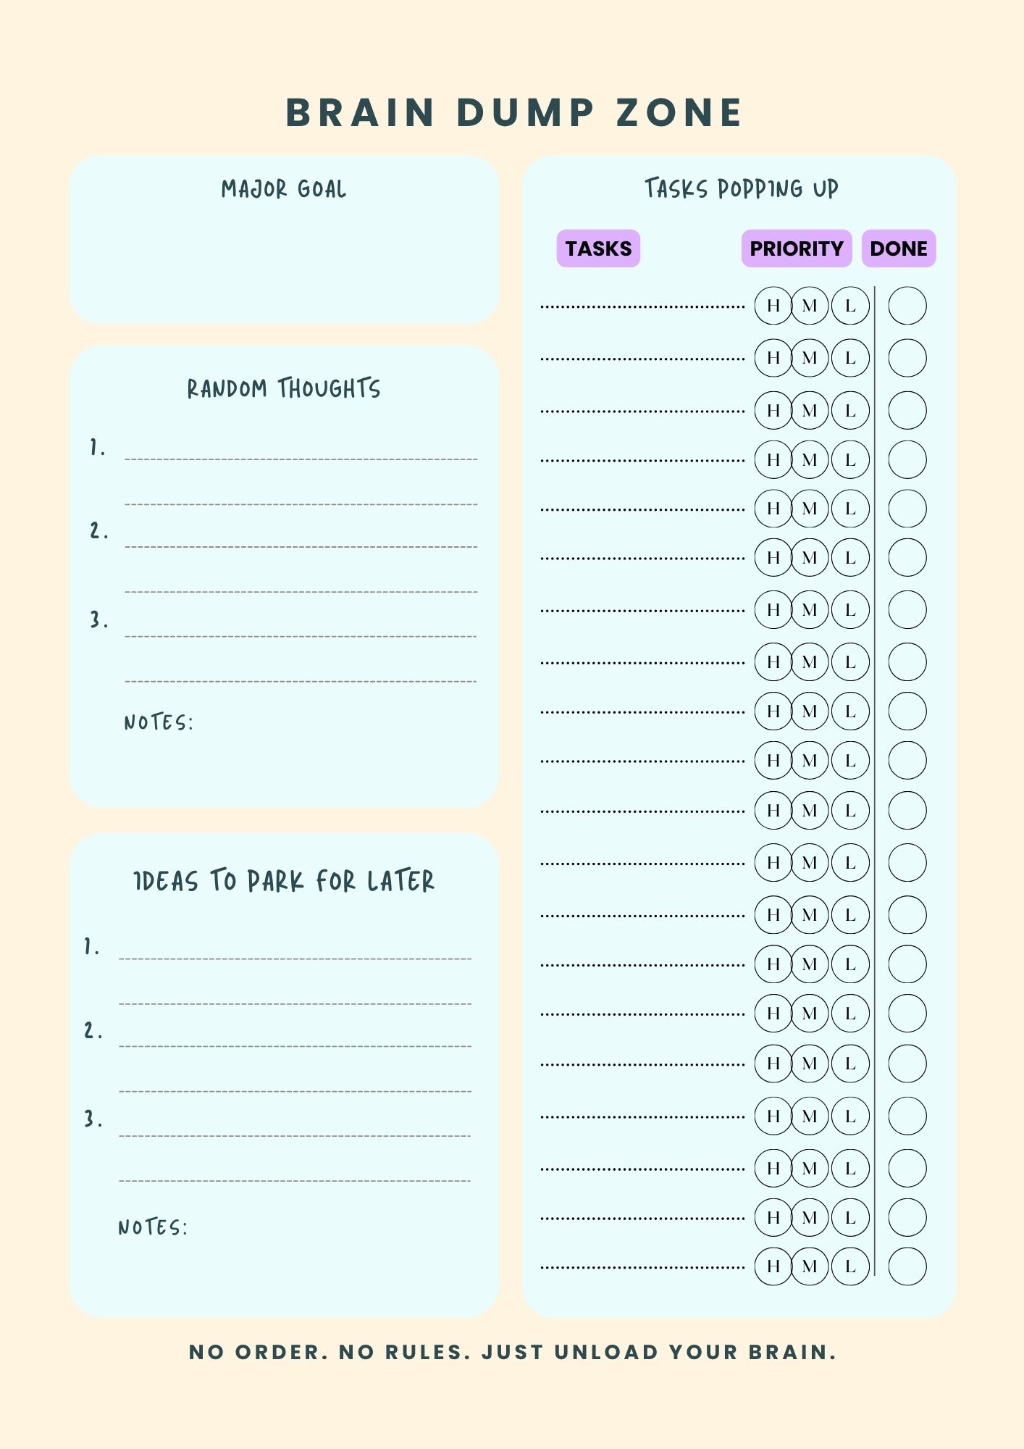Check the Done circle for the first task
1024x1449 pixels.
(x=907, y=306)
